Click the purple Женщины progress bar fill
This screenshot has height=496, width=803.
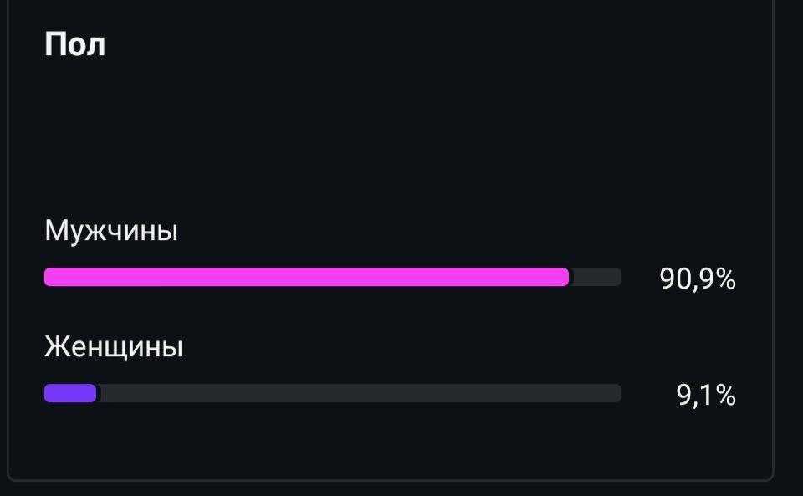point(70,393)
